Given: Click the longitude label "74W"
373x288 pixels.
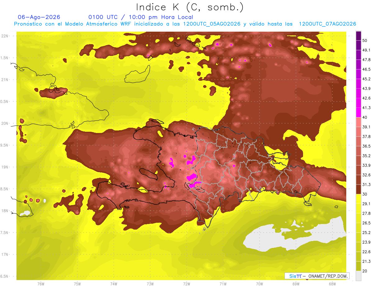Looking at the screenshot, I should tap(114, 284).
